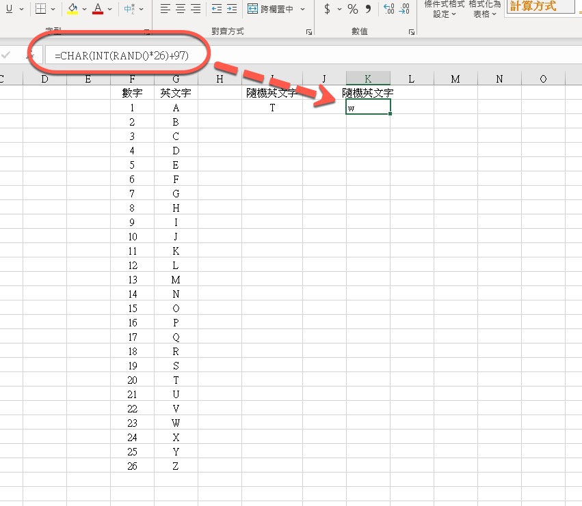Viewport: 582px width, 506px height.
Task: Click the formula bar confirm checkmark
Action: [x=5, y=55]
